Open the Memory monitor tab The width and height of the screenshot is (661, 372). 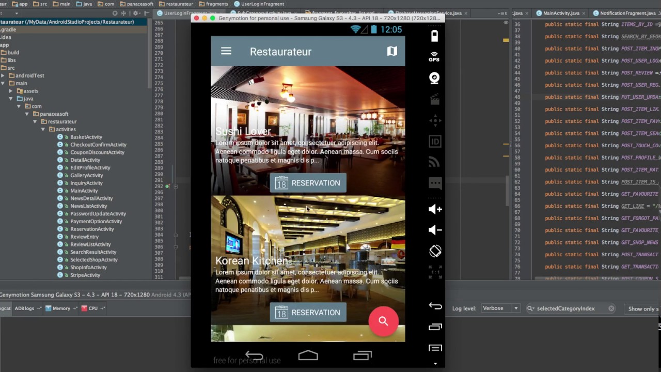point(61,308)
